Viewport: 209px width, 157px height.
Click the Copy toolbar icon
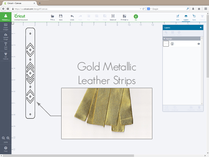pyautogui.click(x=97, y=17)
